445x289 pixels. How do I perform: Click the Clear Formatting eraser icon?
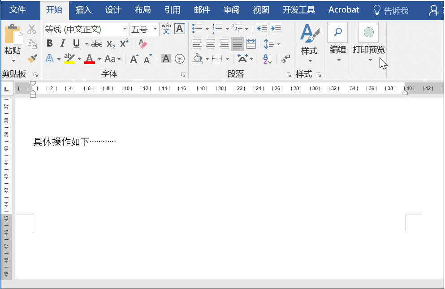[x=143, y=44]
